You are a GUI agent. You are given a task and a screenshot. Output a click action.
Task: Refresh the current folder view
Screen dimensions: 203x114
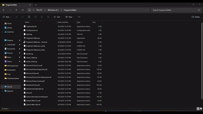click(x=23, y=10)
